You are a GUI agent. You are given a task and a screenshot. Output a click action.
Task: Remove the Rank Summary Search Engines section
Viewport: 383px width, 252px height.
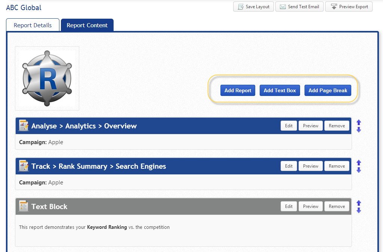(337, 166)
